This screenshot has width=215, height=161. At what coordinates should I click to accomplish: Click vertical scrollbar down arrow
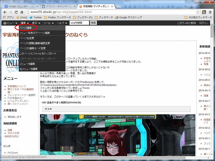(x=212, y=154)
